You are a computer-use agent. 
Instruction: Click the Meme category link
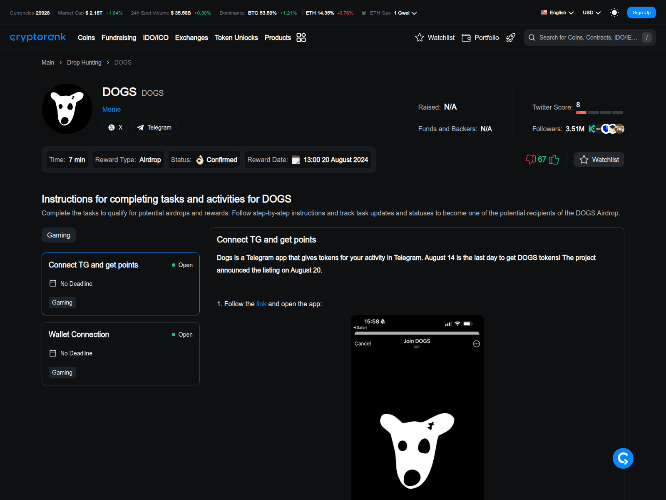(112, 109)
